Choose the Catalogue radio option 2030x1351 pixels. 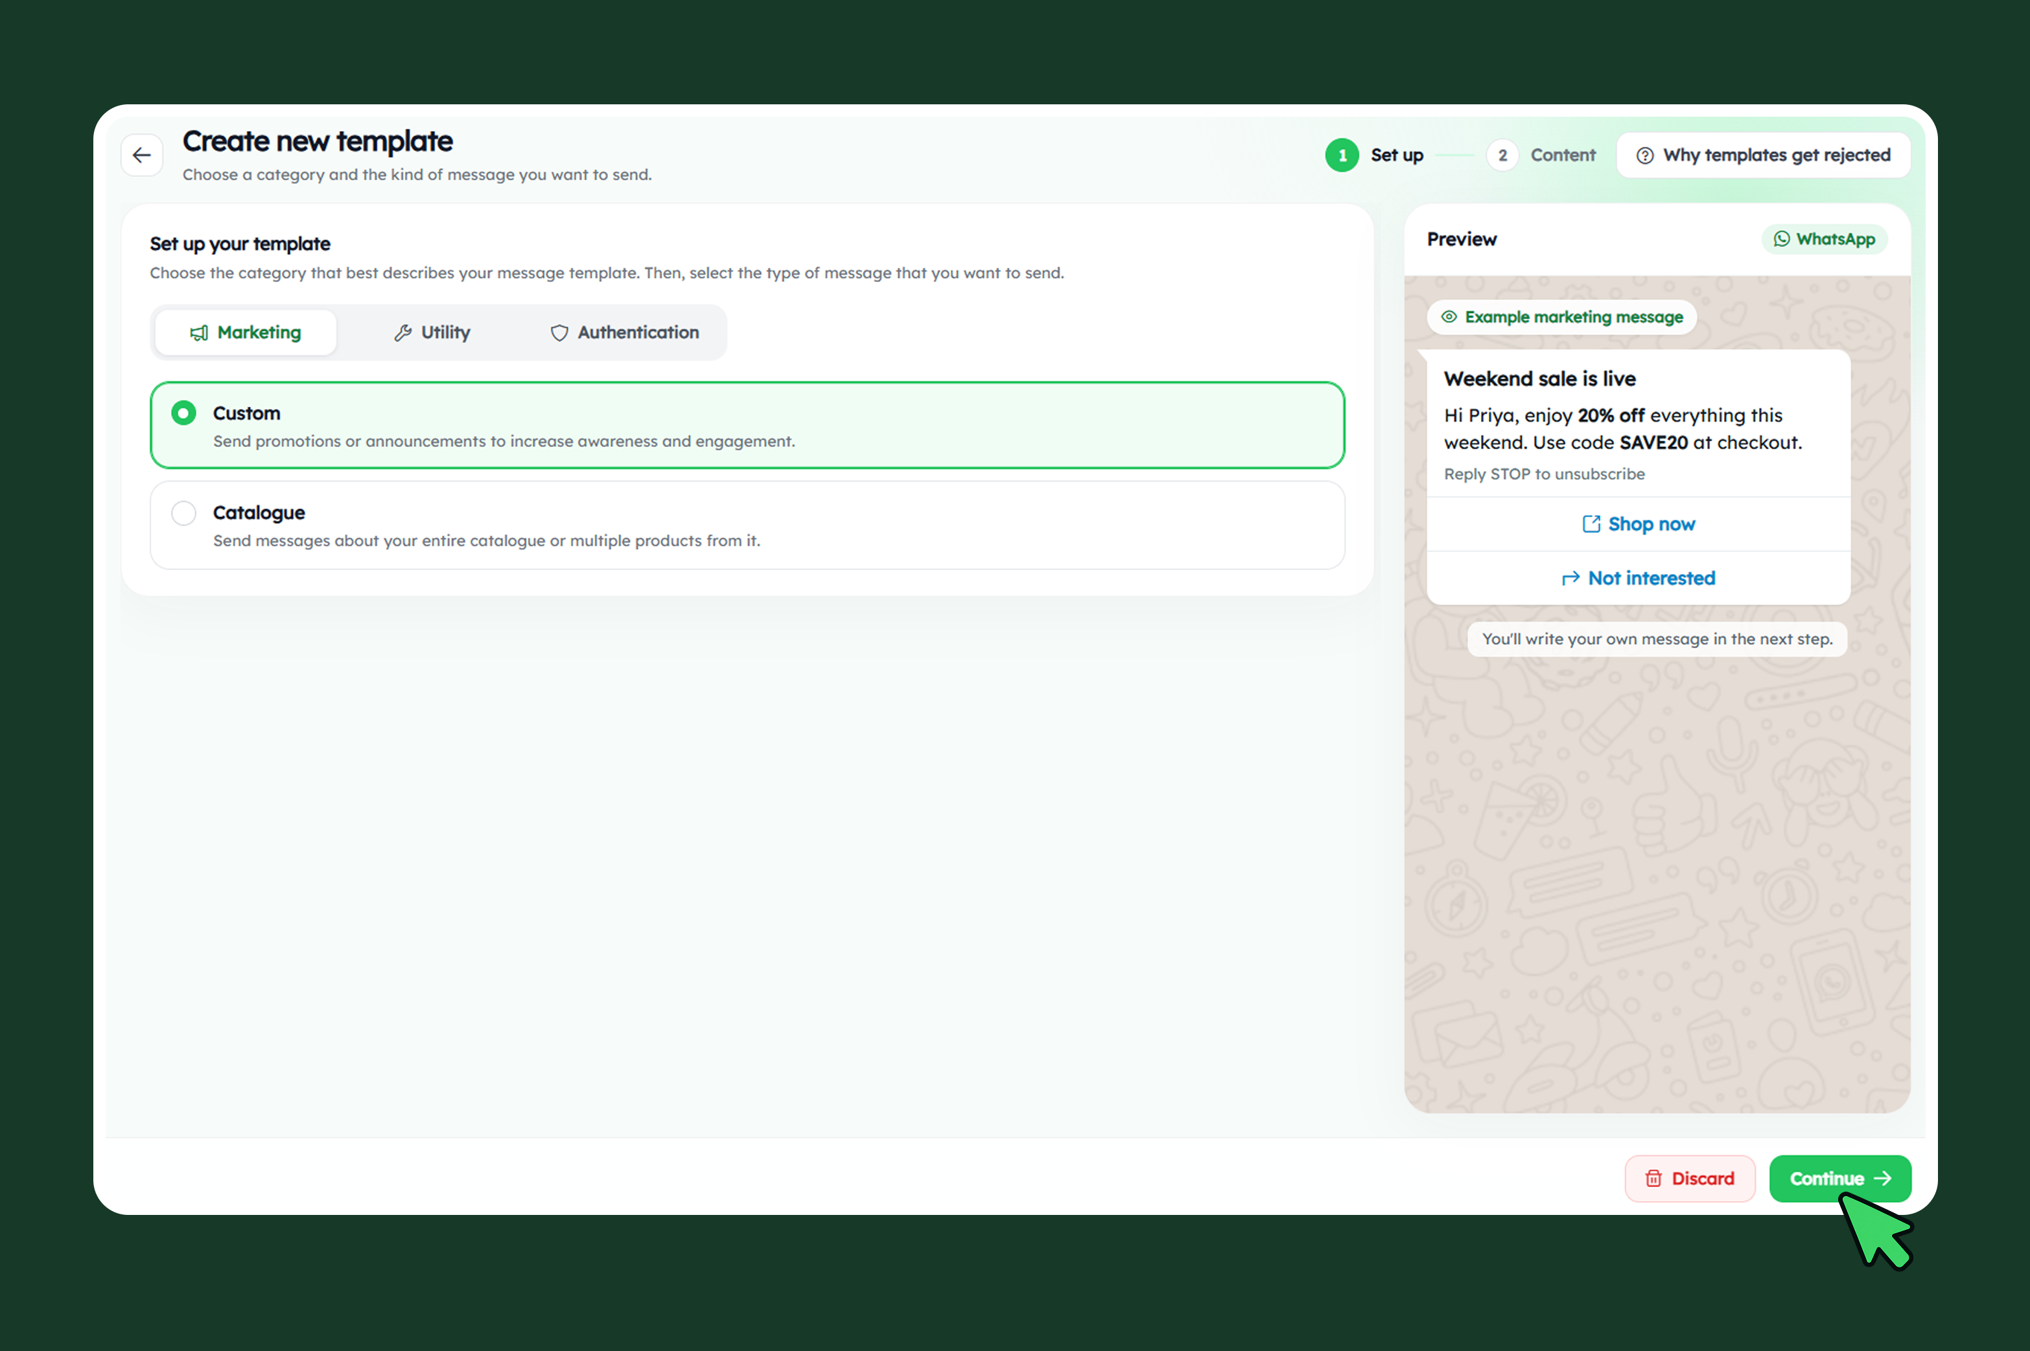click(183, 514)
